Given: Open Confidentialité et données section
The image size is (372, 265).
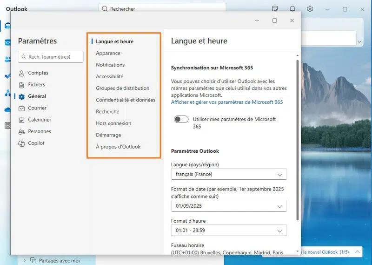Looking at the screenshot, I should coord(126,100).
